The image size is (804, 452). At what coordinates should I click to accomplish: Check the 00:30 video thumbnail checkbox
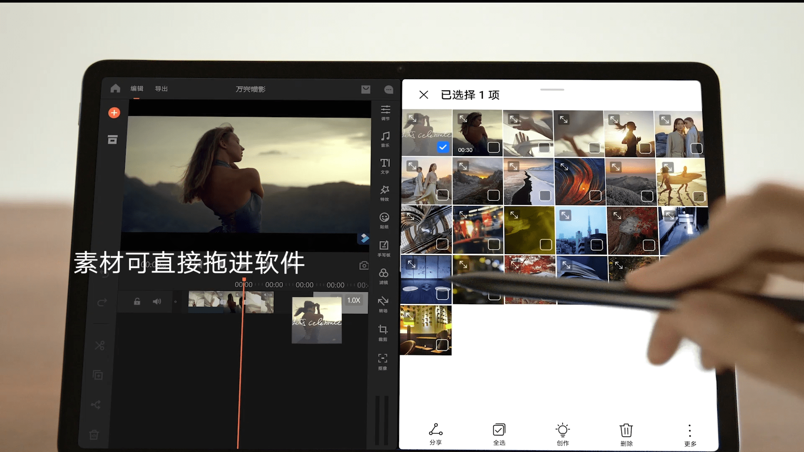[x=494, y=147]
